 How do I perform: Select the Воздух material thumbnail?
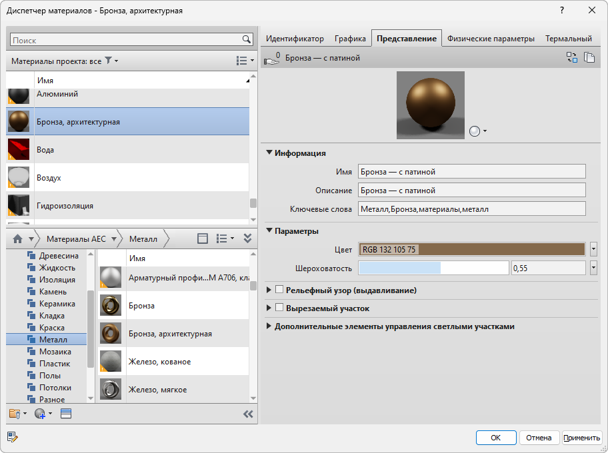coord(19,177)
